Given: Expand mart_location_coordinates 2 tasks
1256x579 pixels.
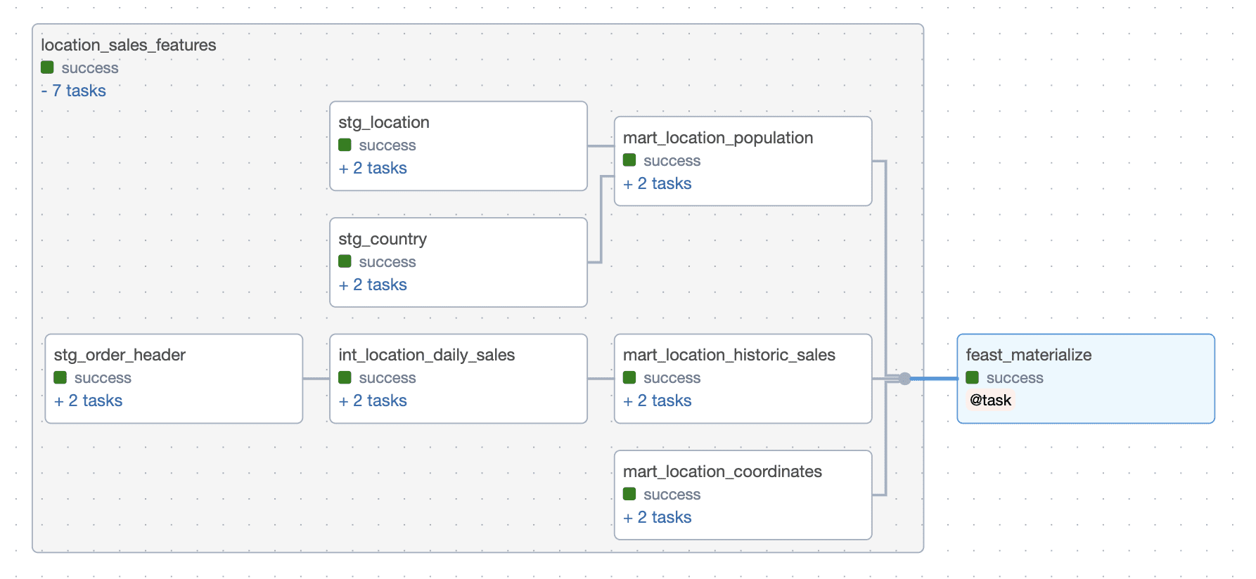Looking at the screenshot, I should pyautogui.click(x=658, y=517).
